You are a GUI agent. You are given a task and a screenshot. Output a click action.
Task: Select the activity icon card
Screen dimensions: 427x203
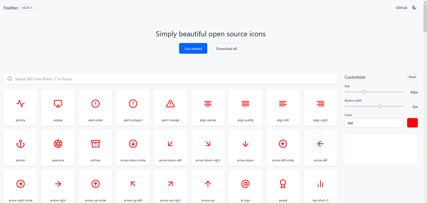click(21, 108)
